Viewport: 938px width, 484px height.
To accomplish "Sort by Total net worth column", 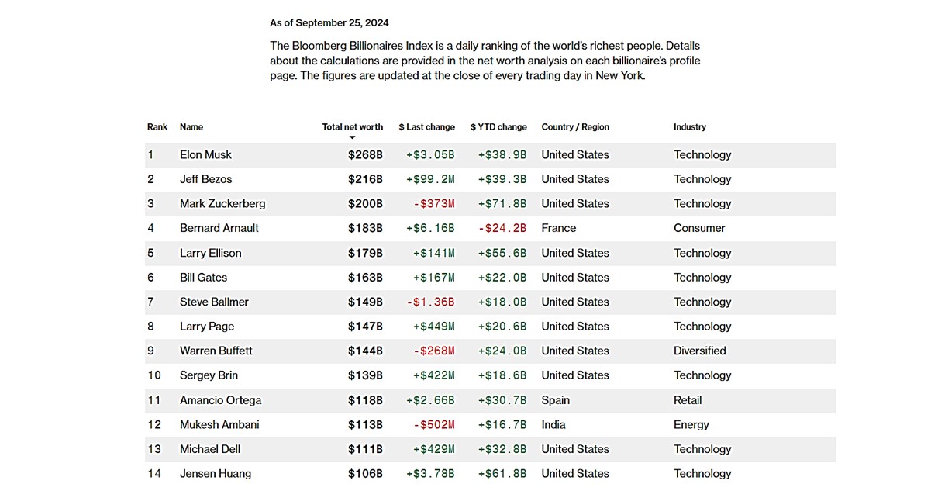I will click(x=352, y=127).
